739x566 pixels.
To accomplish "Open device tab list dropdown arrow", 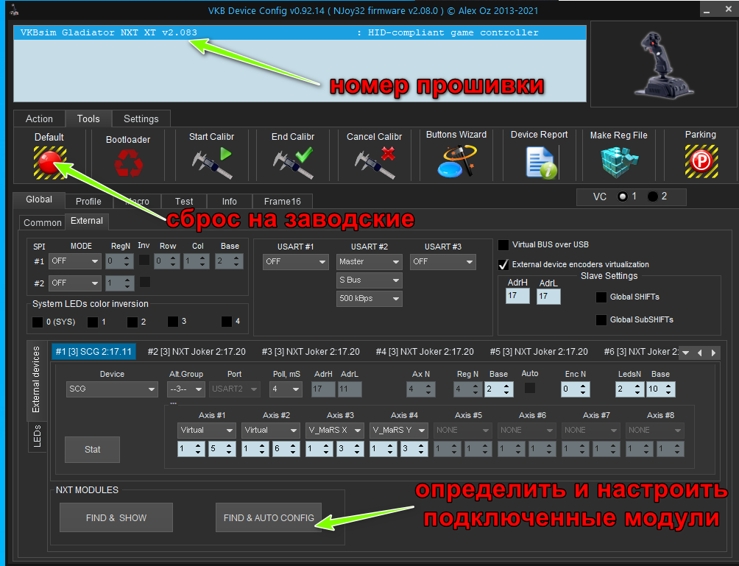I will (686, 353).
